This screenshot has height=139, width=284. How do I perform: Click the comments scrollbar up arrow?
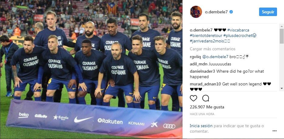282,26
